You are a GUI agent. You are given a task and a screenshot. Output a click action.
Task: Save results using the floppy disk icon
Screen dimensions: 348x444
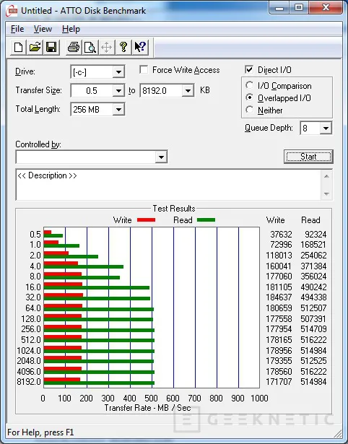51,47
